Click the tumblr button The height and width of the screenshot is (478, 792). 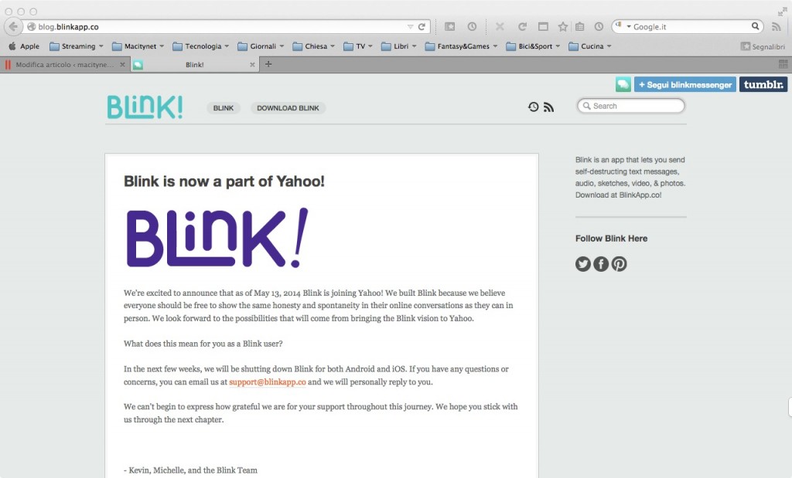tap(763, 84)
